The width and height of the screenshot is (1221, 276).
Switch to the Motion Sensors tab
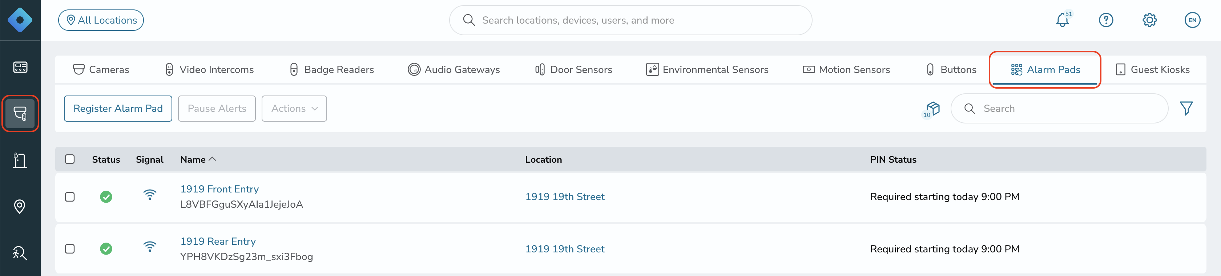846,70
